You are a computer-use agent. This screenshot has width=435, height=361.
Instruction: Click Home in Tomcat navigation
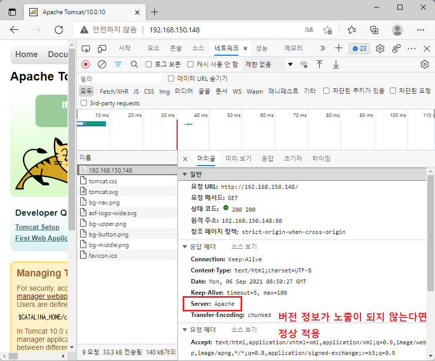click(26, 54)
